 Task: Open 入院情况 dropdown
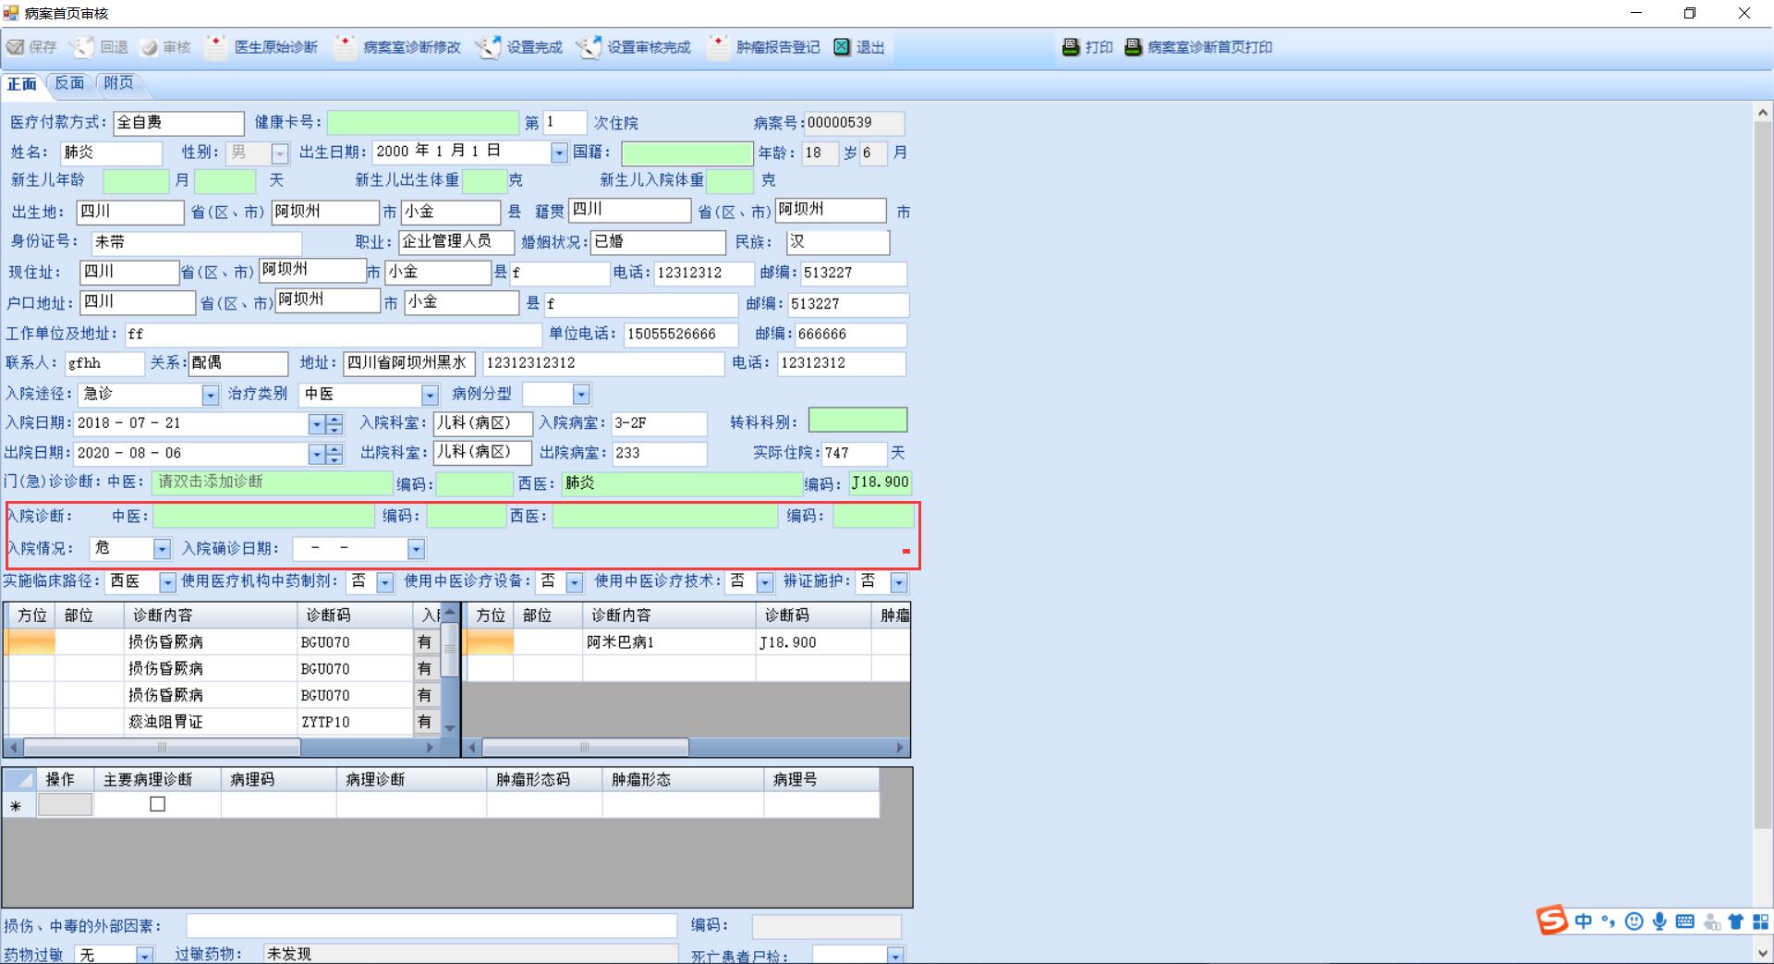(x=162, y=550)
